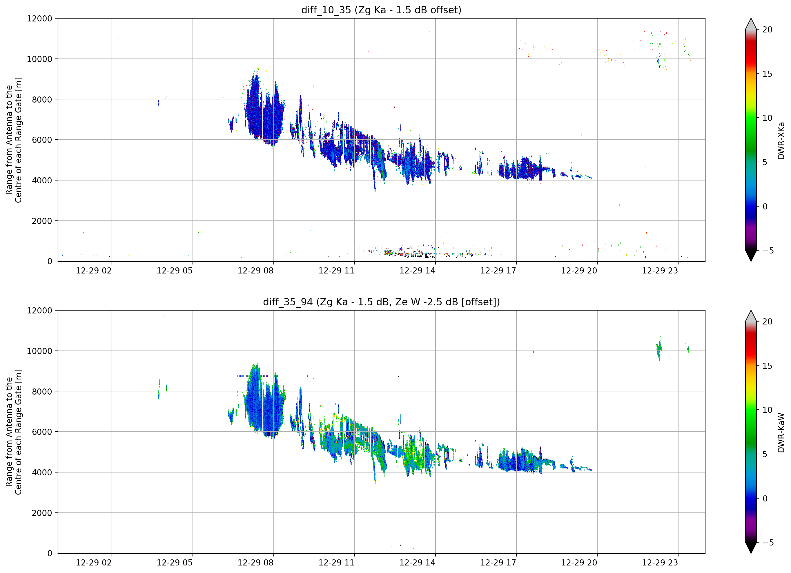The width and height of the screenshot is (791, 573).
Task: Click the '12-29 02' x-tick in the diff_10_35 plot
Action: (x=94, y=271)
